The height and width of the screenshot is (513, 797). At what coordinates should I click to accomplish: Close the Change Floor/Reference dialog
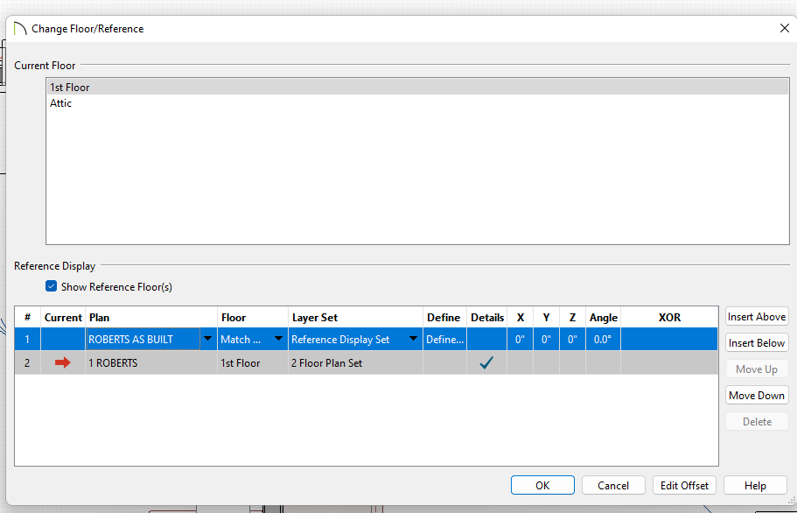coord(784,28)
